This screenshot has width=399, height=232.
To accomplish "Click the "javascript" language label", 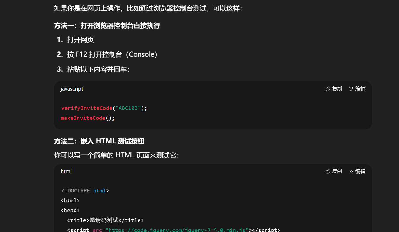I will click(72, 89).
